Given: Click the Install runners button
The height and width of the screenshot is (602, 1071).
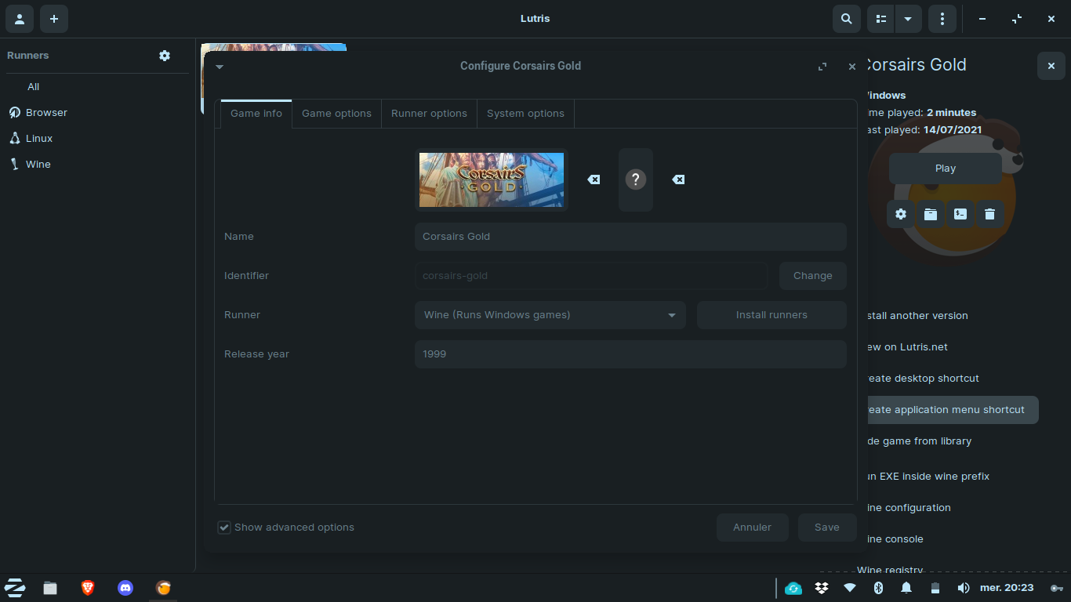Looking at the screenshot, I should pyautogui.click(x=771, y=315).
